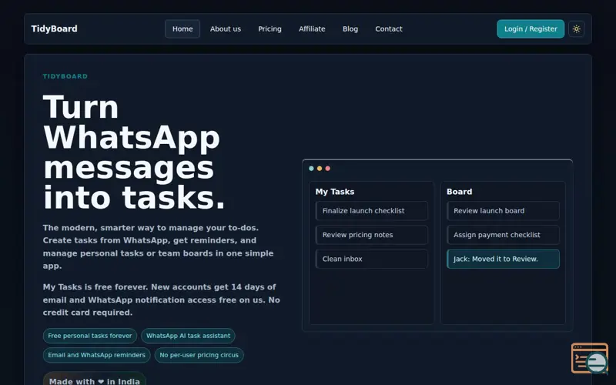616x385 pixels.
Task: Click the Email and WhatsApp reminders tag
Action: tap(97, 355)
